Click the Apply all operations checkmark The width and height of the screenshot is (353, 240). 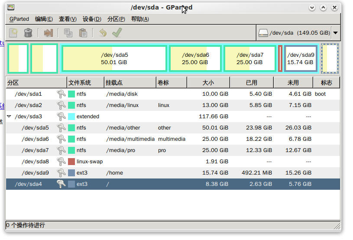(x=117, y=32)
